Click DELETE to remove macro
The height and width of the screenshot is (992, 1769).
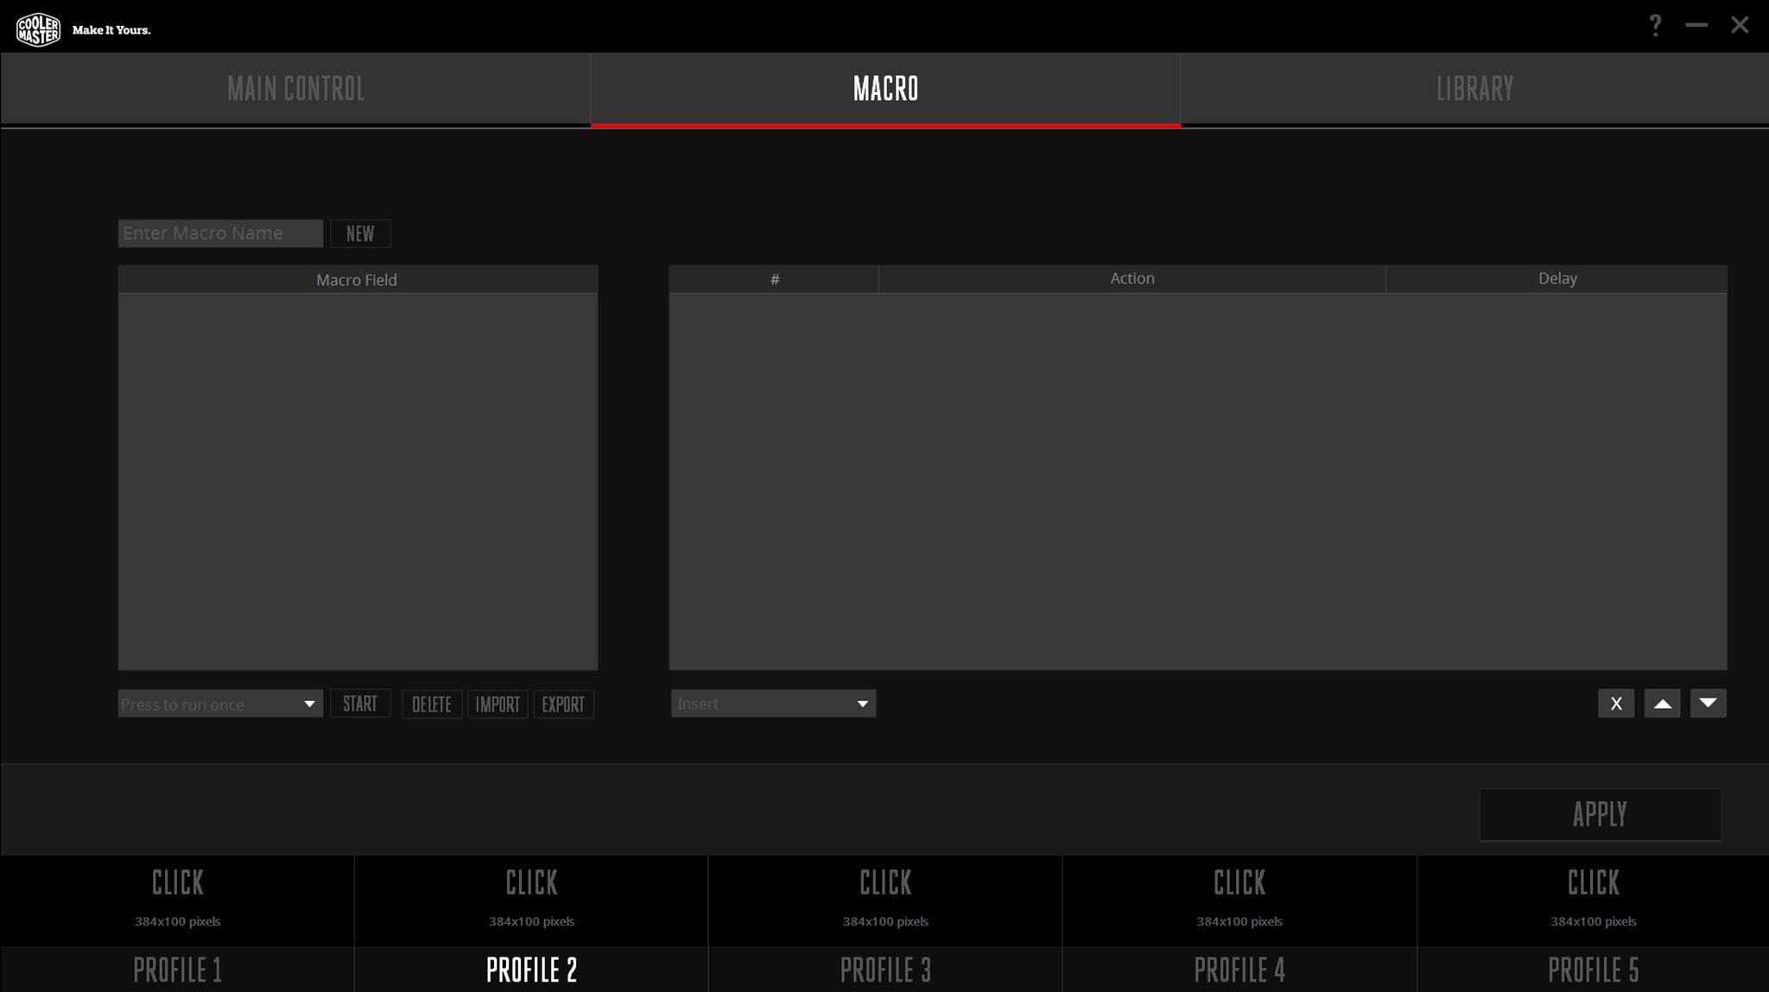[x=430, y=705]
